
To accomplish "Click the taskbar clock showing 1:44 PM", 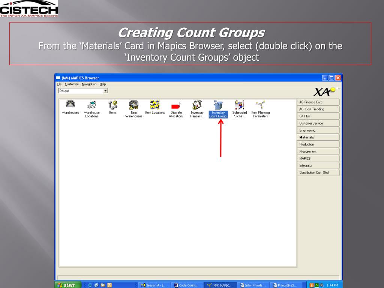I will [x=332, y=285].
